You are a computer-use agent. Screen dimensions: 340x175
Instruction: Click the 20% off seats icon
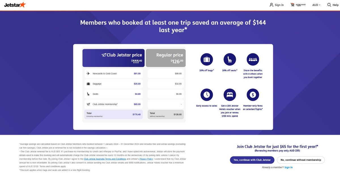229,60
